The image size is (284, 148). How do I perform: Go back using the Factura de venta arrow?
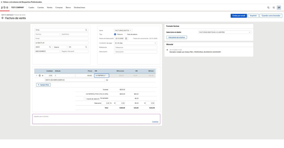3,18
